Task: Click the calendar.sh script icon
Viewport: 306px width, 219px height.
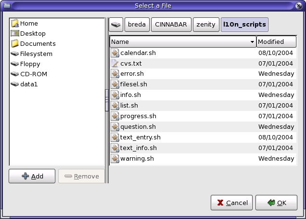Action: click(x=115, y=53)
